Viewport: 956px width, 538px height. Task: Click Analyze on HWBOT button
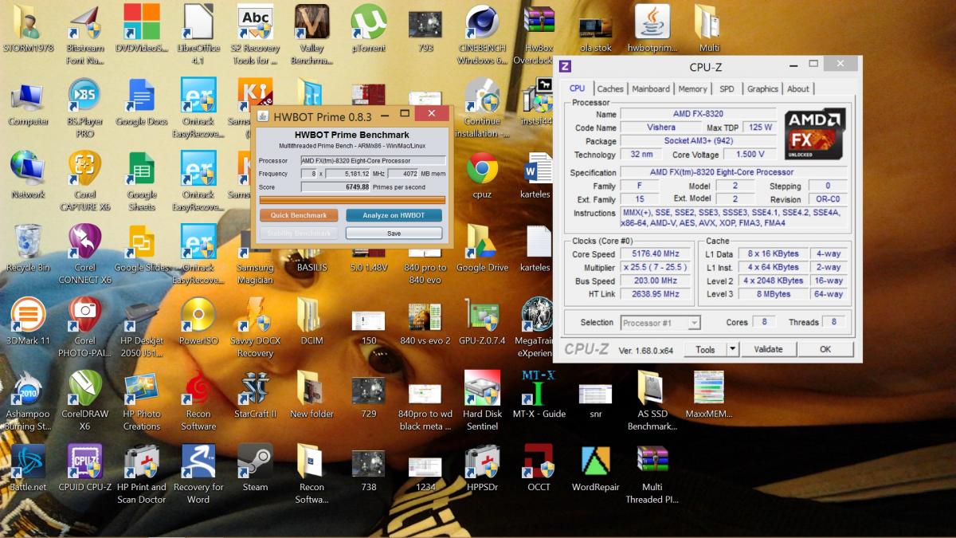point(394,215)
